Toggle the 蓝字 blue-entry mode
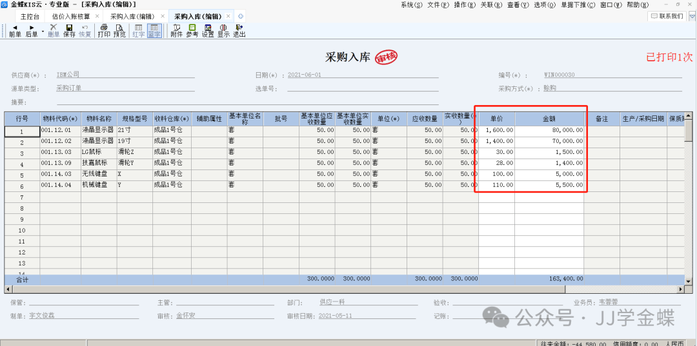This screenshot has width=697, height=346. 154,31
